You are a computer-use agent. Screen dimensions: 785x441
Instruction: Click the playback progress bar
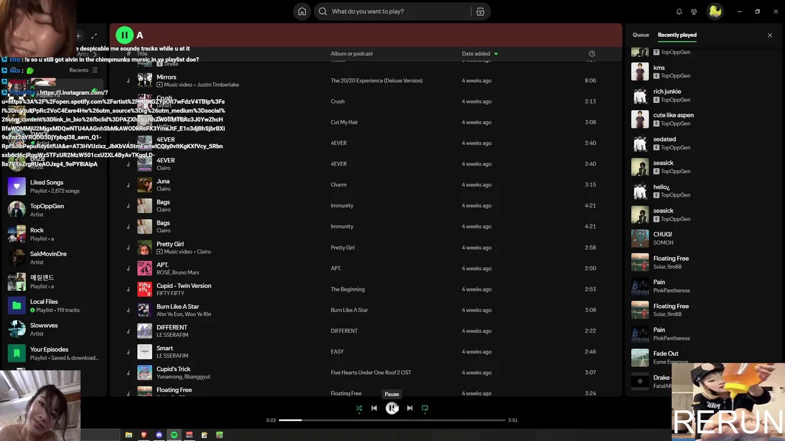[x=391, y=420]
